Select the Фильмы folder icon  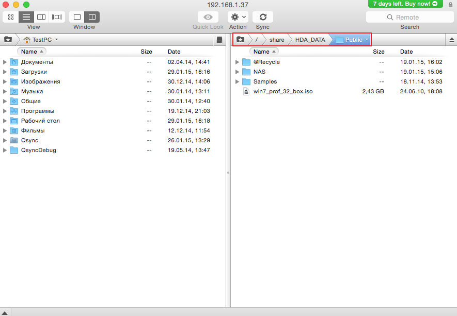14,130
